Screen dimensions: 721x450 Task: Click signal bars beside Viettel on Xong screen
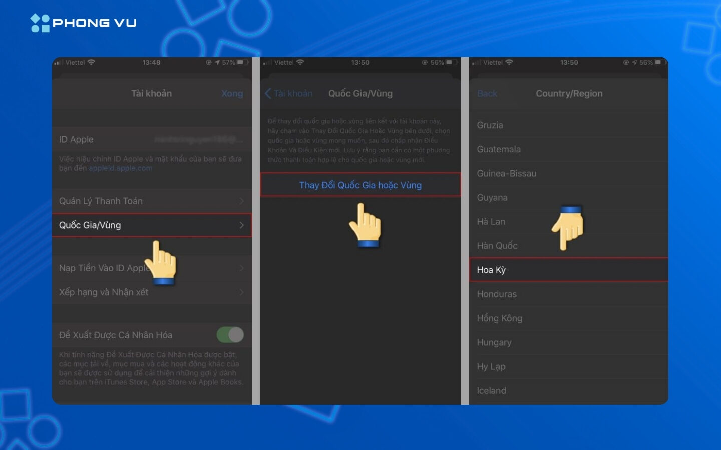[59, 63]
